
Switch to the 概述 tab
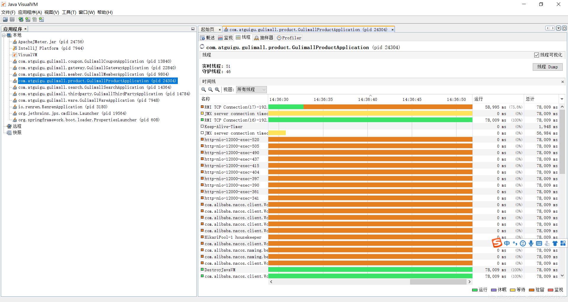click(x=207, y=38)
